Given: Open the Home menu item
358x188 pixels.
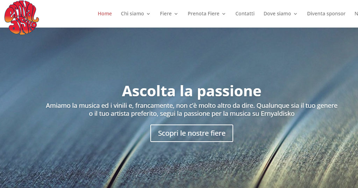Looking at the screenshot, I should coord(105,14).
